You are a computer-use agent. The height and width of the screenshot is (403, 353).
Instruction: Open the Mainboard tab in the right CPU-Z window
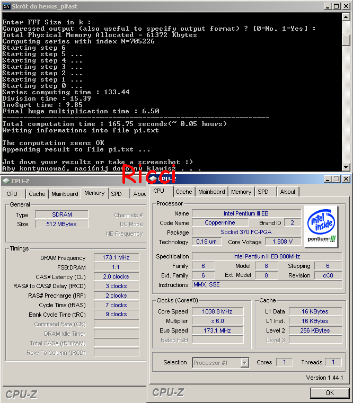[211, 192]
